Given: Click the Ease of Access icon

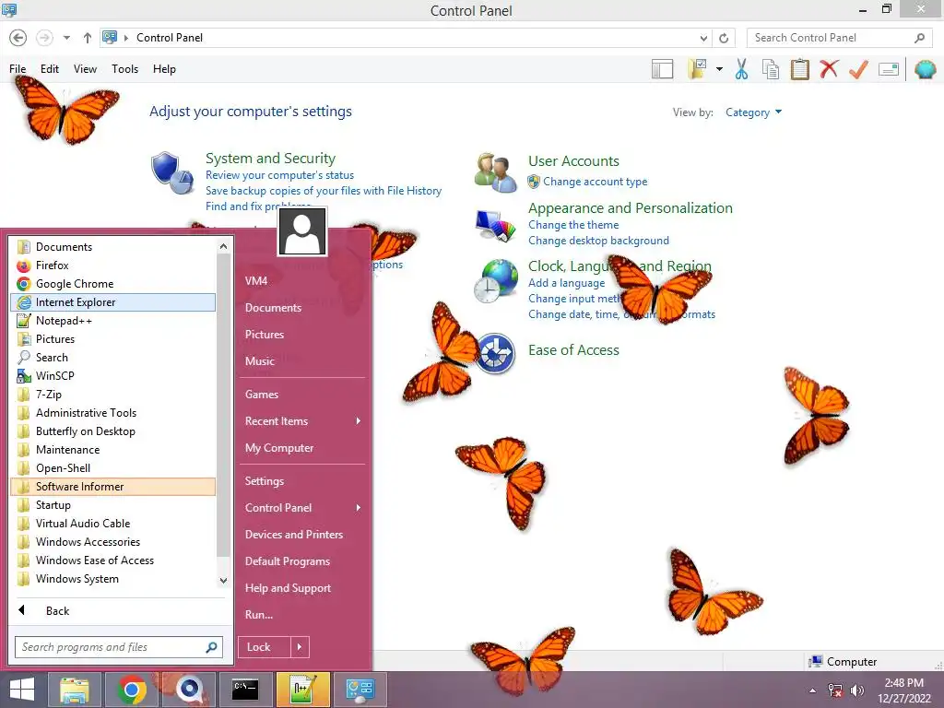Looking at the screenshot, I should point(495,353).
